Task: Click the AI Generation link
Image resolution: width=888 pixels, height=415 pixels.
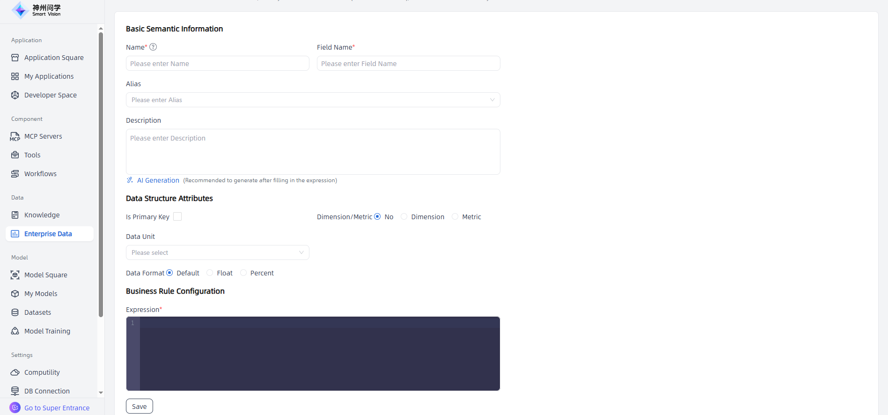Action: (x=158, y=180)
